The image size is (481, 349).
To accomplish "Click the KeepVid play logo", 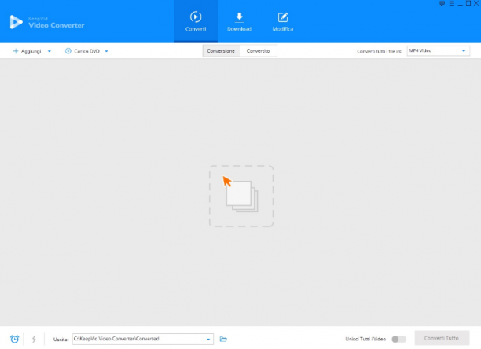I will (x=16, y=22).
